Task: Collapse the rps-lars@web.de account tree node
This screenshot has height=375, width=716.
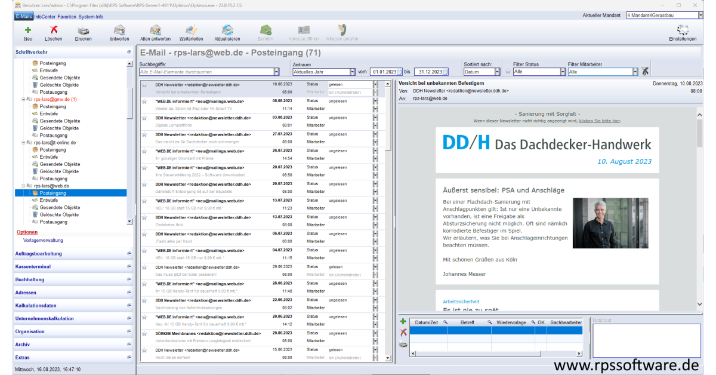Action: pos(23,186)
